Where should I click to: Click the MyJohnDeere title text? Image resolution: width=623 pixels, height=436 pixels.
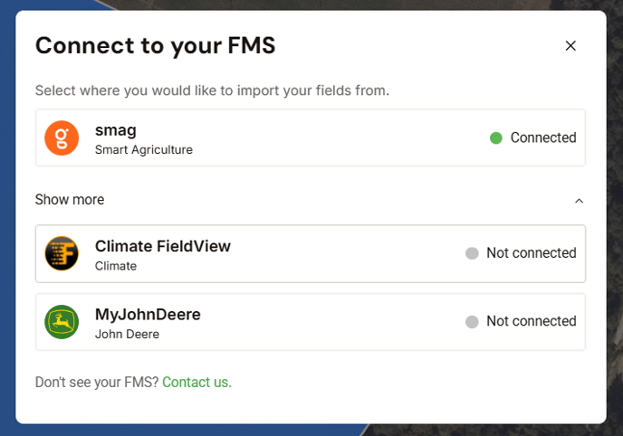coord(148,315)
